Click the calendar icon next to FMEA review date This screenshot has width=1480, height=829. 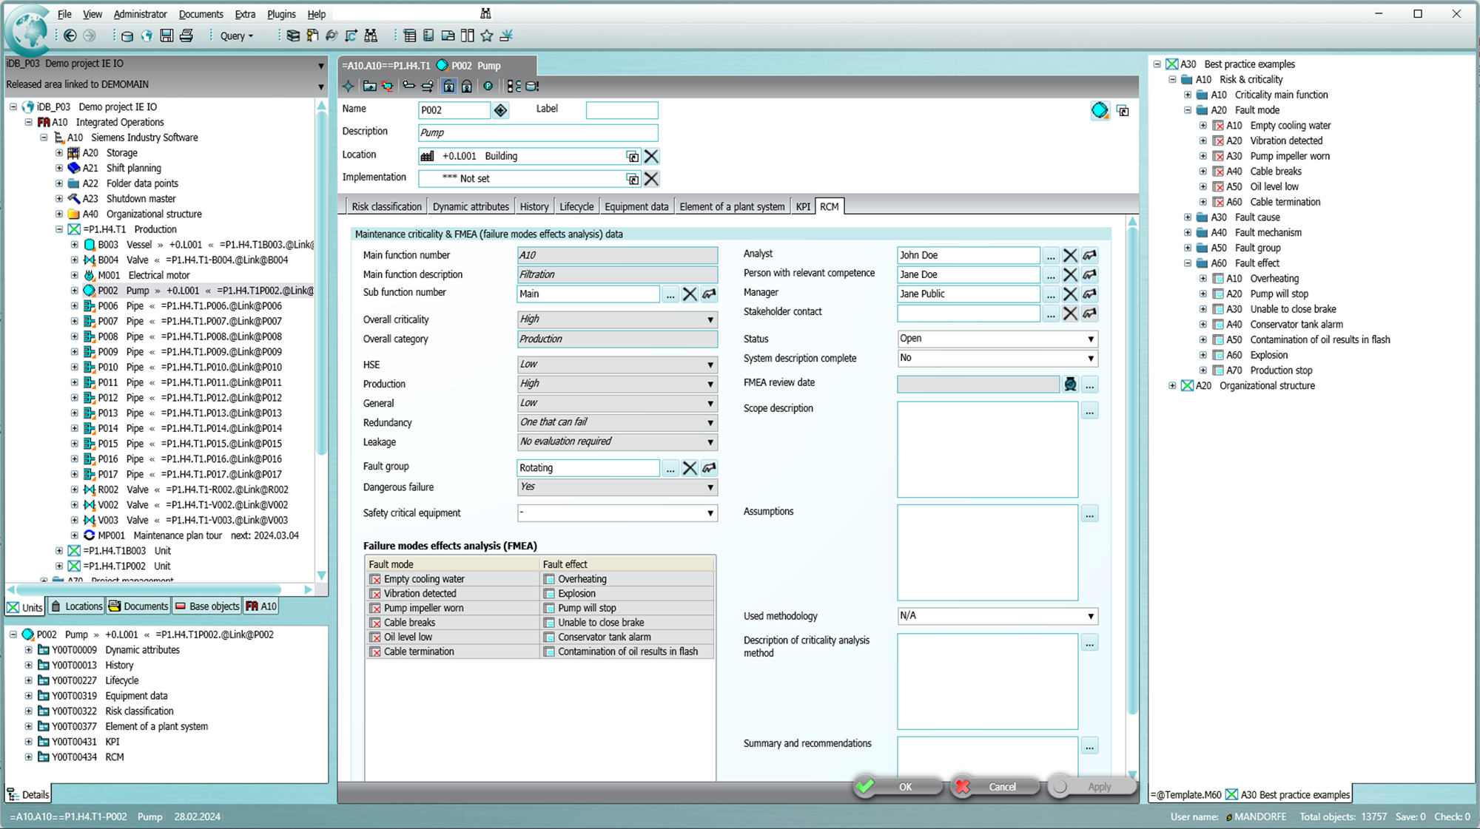pos(1070,384)
